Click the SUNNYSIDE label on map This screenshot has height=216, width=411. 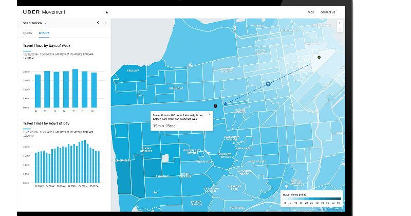click(237, 208)
